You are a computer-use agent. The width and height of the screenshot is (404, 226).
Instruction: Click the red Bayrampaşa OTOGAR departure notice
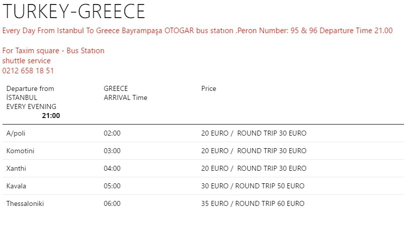click(197, 31)
